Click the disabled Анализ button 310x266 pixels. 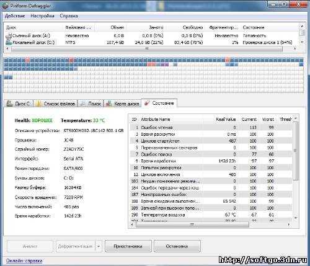[30, 246]
